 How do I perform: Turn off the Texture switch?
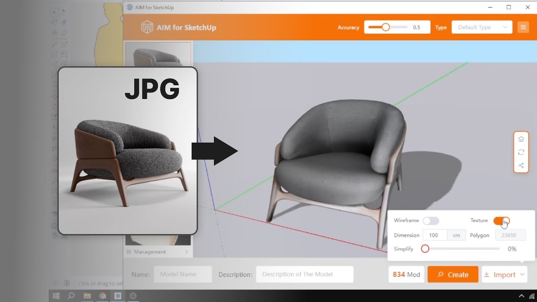[501, 221]
